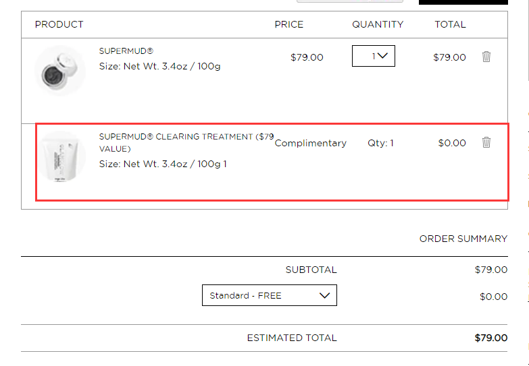Delete SUPERMUD item with trash icon
Image resolution: width=529 pixels, height=366 pixels.
[x=486, y=57]
